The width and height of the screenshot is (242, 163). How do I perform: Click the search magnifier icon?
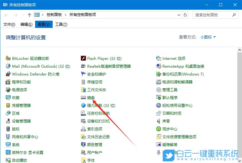point(234,15)
